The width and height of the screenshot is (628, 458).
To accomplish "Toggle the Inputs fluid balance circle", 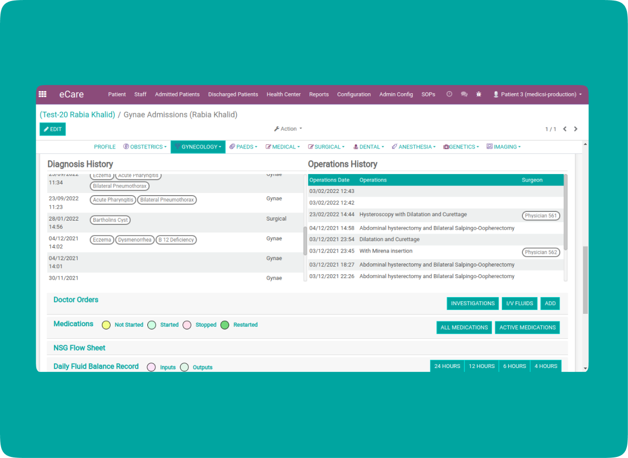I will tap(151, 367).
